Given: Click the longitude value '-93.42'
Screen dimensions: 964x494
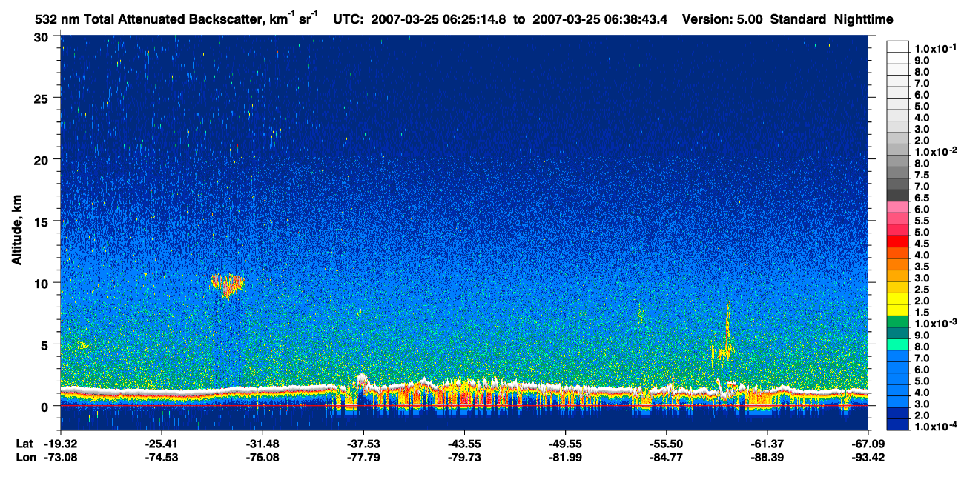Looking at the screenshot, I should point(868,457).
